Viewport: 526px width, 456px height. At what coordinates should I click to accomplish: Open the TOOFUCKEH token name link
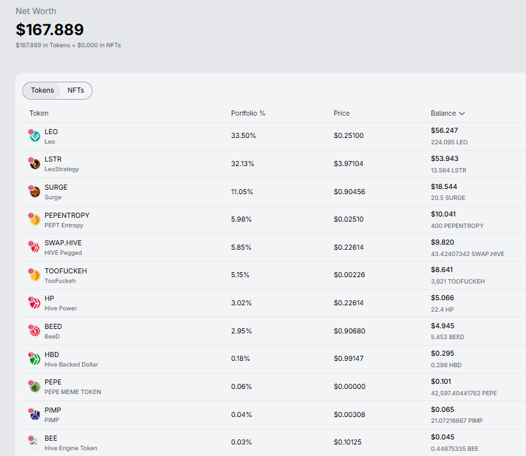pyautogui.click(x=66, y=271)
